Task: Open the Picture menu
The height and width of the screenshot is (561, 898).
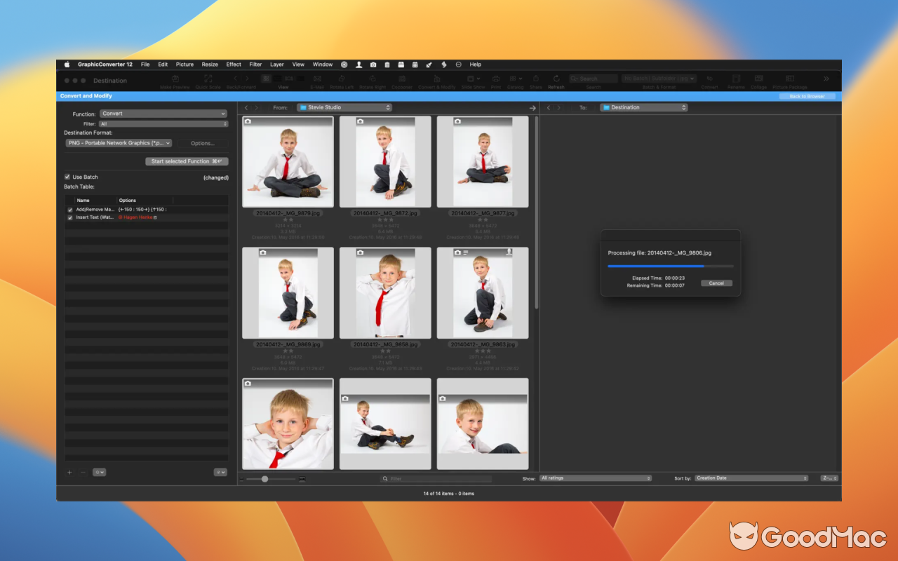Action: coord(185,64)
